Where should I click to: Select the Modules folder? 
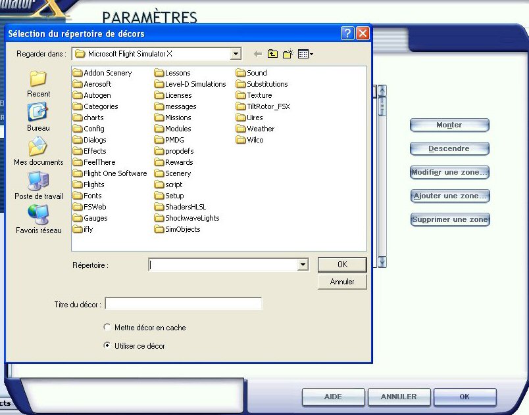coord(173,129)
